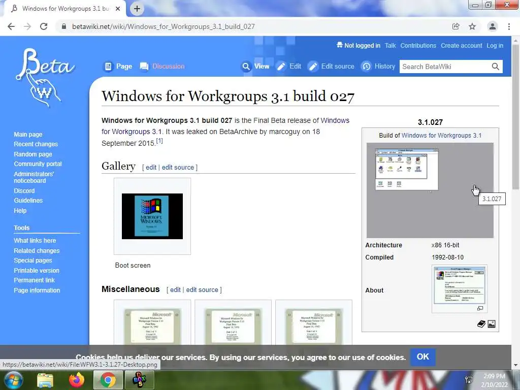Bookmark this page with the star icon

click(472, 26)
